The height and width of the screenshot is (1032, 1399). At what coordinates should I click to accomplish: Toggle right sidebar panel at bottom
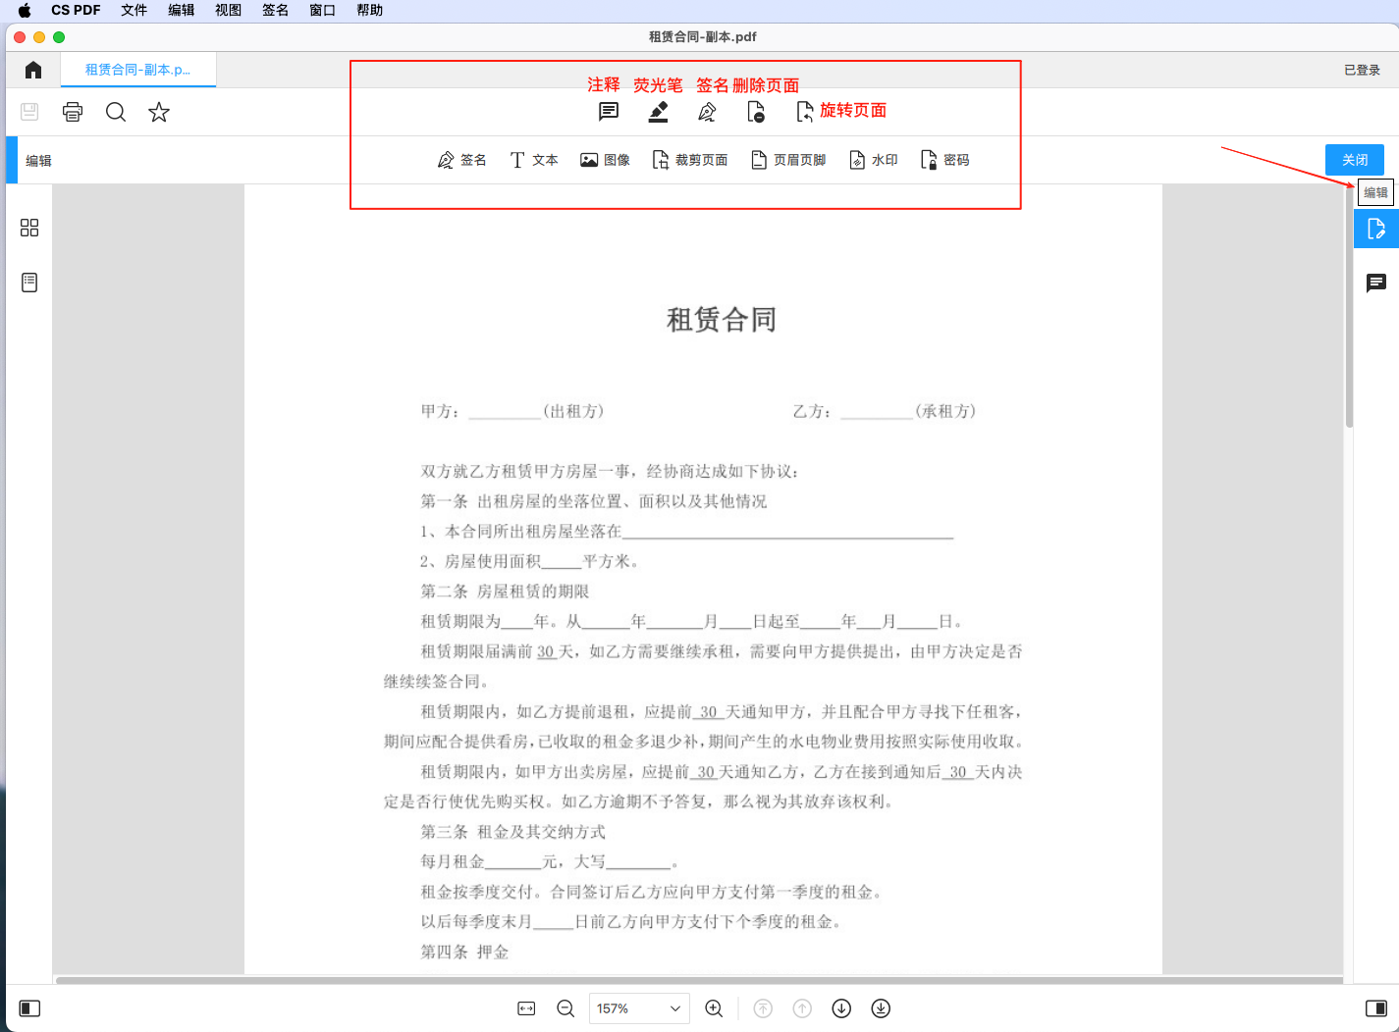[1376, 1008]
